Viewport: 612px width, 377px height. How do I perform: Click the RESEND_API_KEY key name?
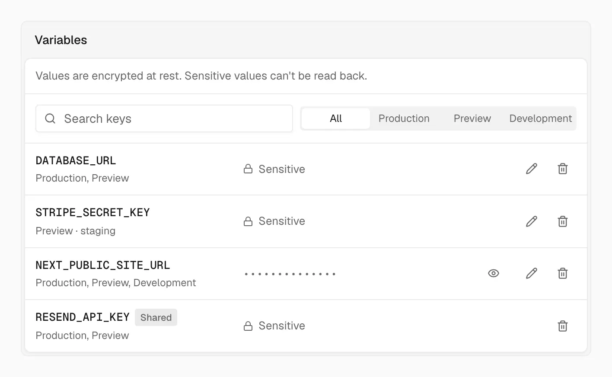coord(83,317)
